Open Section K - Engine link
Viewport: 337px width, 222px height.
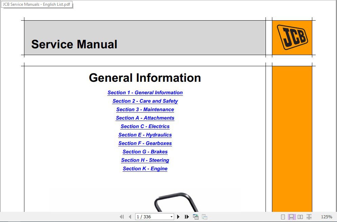coord(145,169)
